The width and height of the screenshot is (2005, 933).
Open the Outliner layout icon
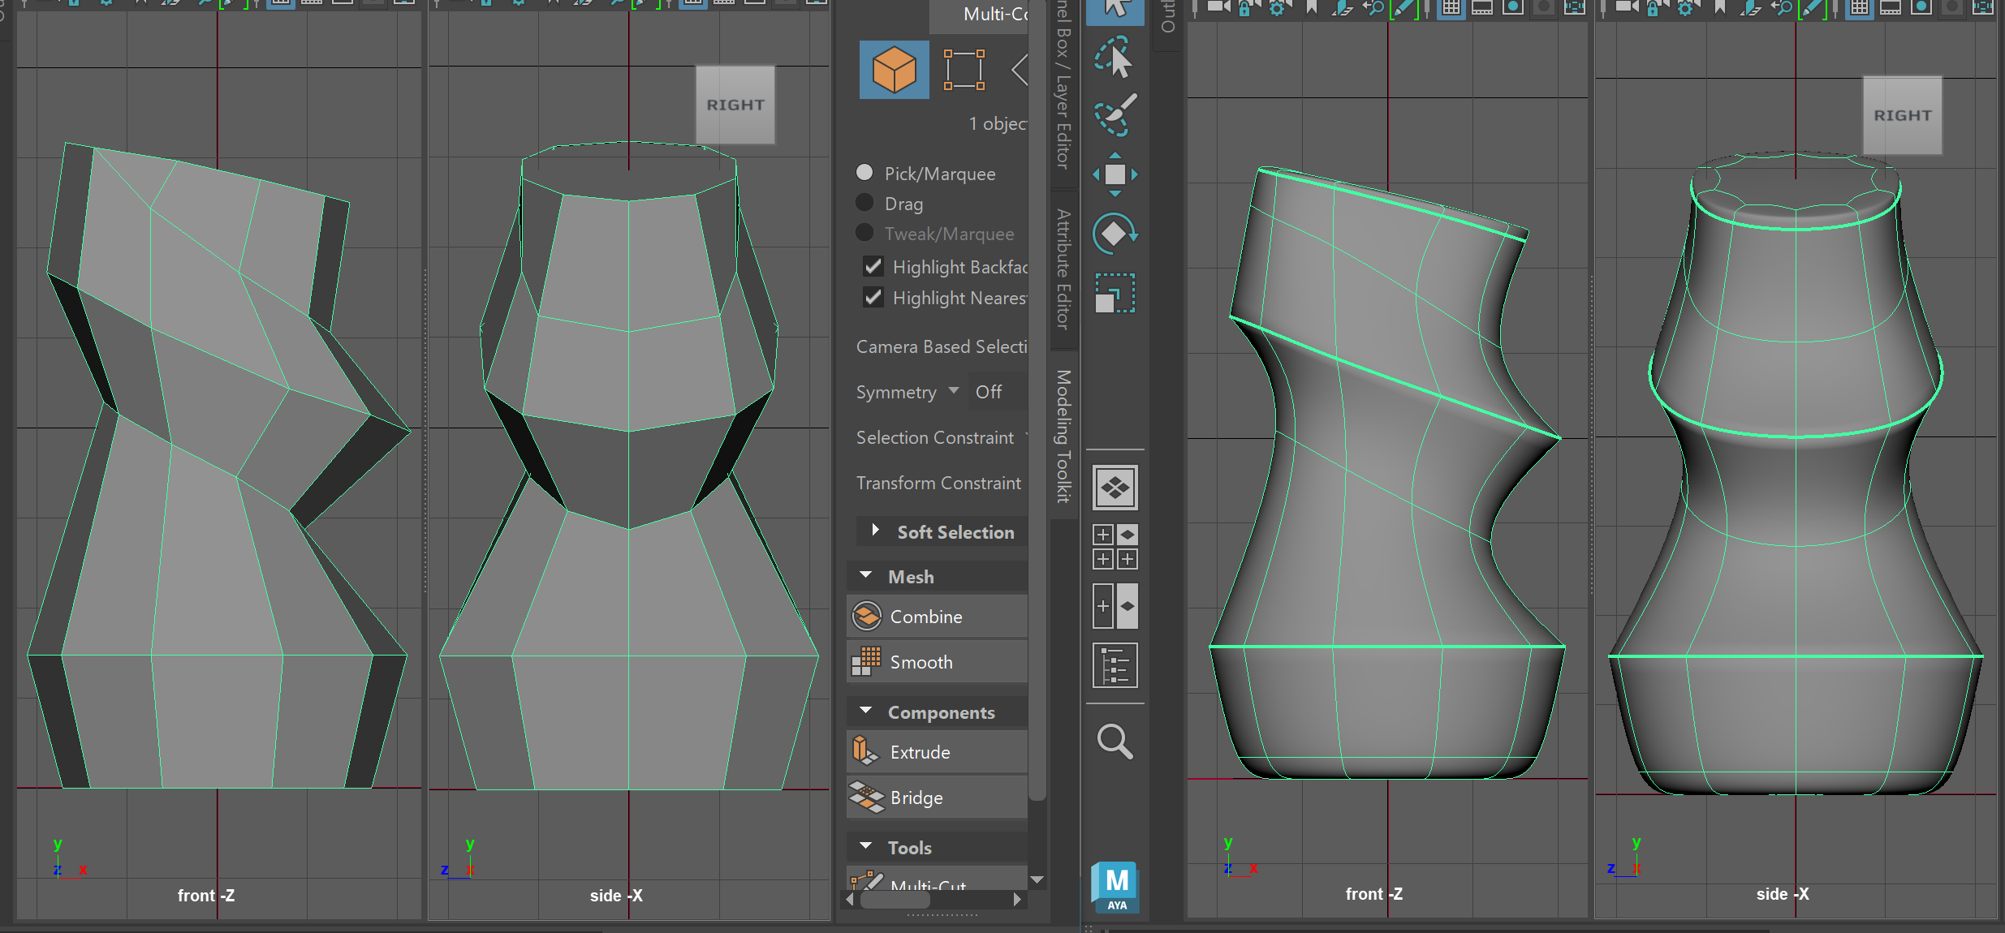point(1115,665)
